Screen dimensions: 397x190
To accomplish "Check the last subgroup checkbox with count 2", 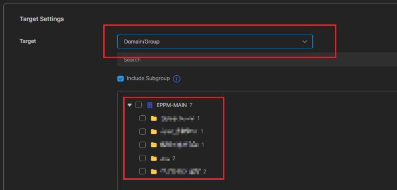I will click(143, 171).
